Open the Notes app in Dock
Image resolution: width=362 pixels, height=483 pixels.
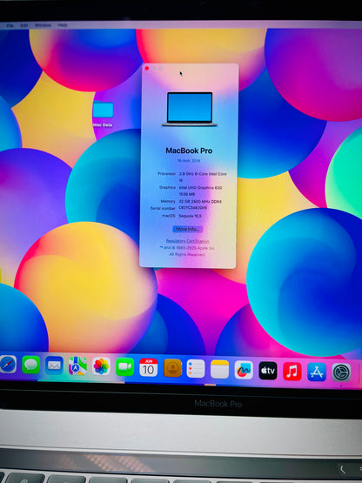219,369
